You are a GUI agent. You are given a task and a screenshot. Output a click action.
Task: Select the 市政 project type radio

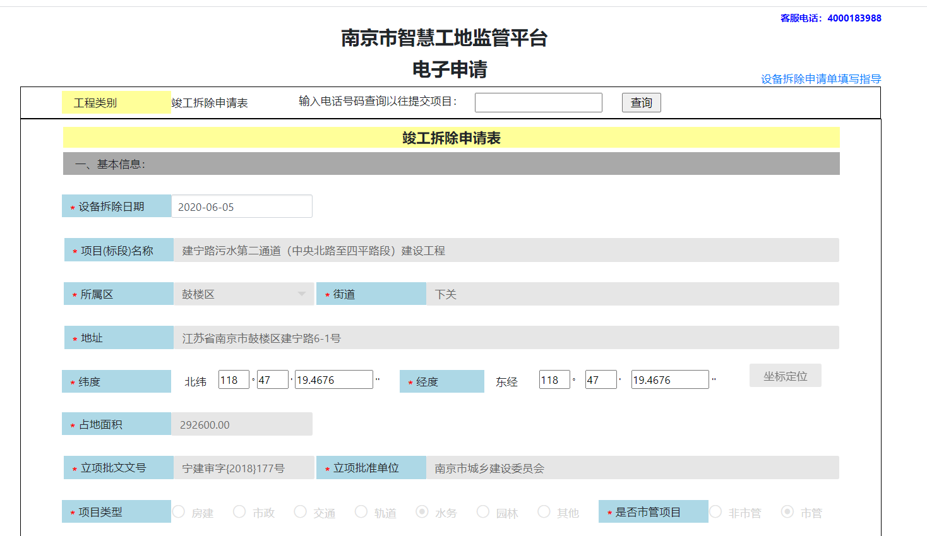[x=239, y=511]
